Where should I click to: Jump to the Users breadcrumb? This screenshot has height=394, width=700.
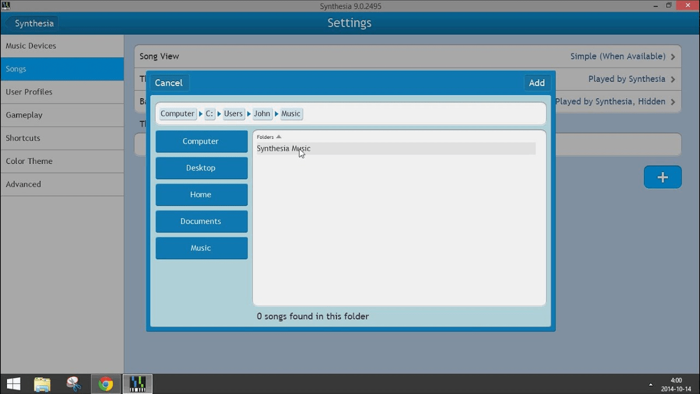pos(233,114)
